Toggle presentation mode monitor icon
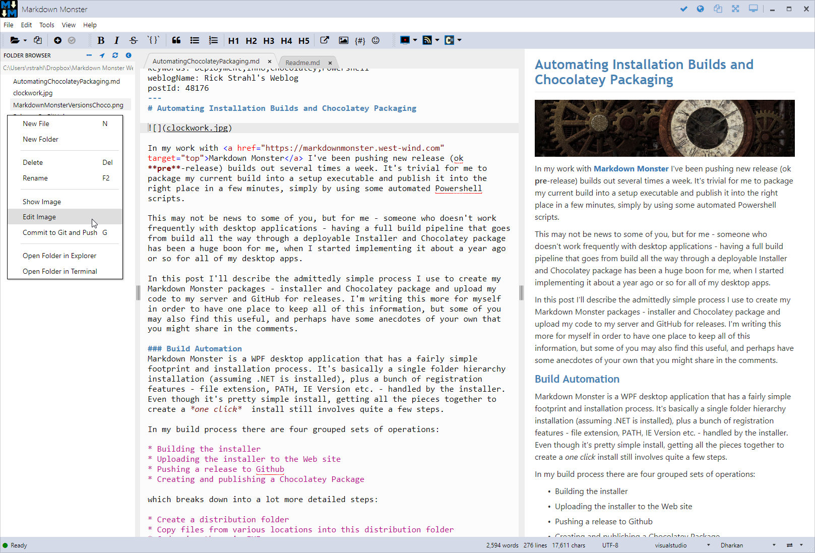This screenshot has height=553, width=815. click(753, 9)
